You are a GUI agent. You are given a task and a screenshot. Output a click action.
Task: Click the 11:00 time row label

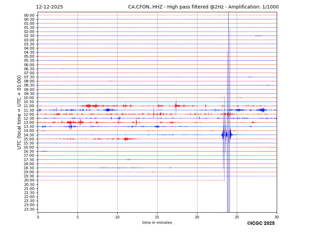[x=29, y=106]
